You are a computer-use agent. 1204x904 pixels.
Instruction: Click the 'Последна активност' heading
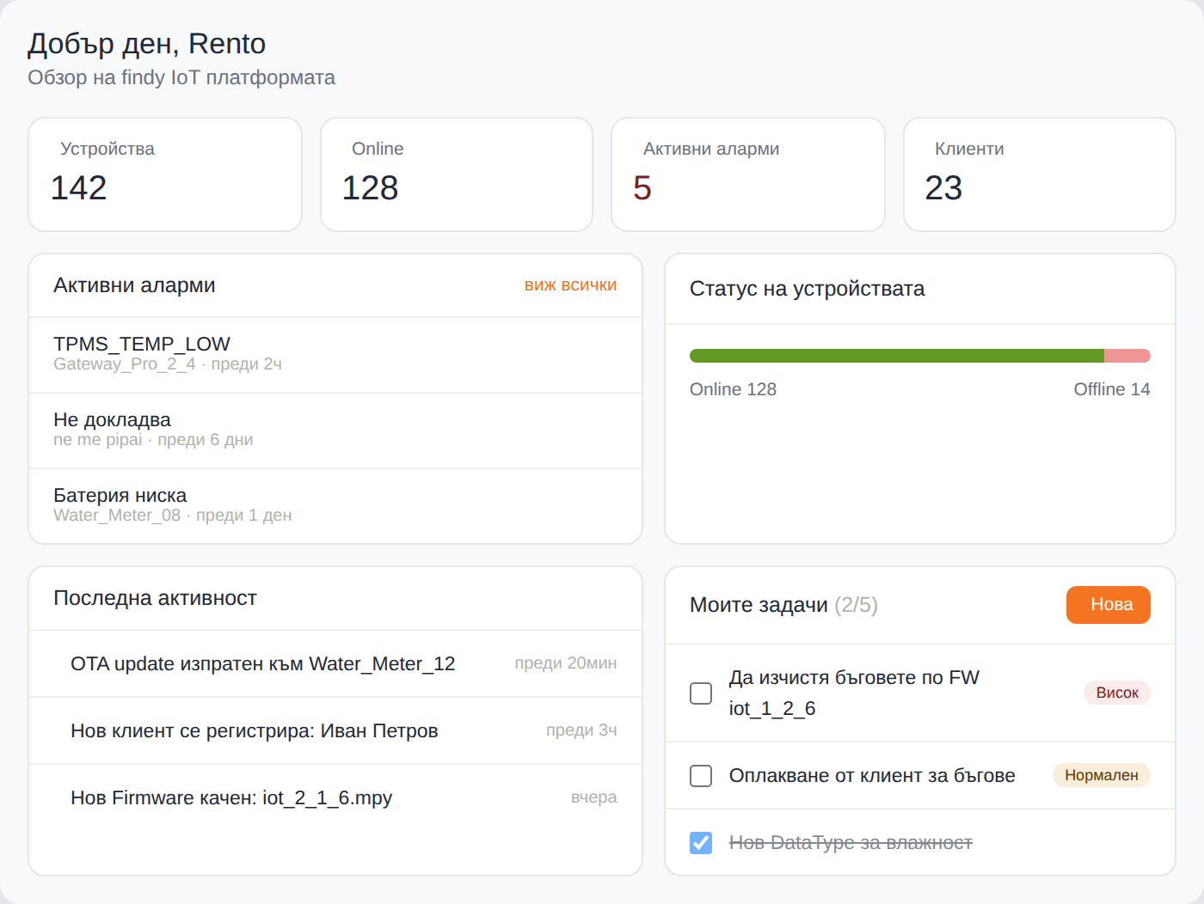tap(155, 598)
